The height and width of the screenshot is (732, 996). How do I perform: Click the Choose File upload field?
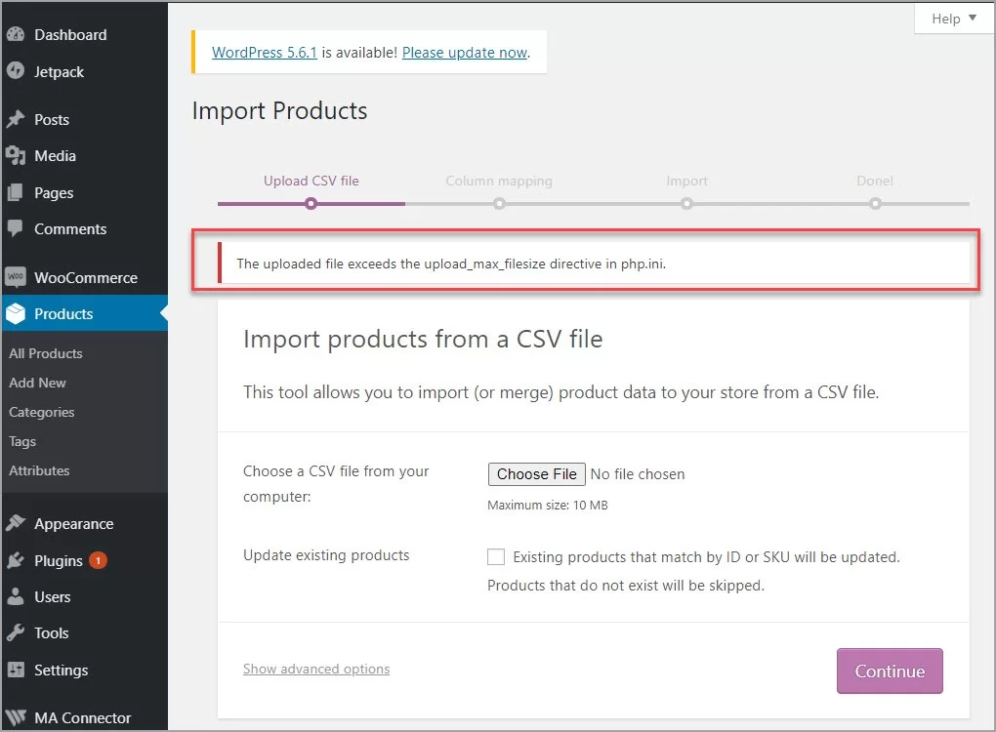(536, 474)
